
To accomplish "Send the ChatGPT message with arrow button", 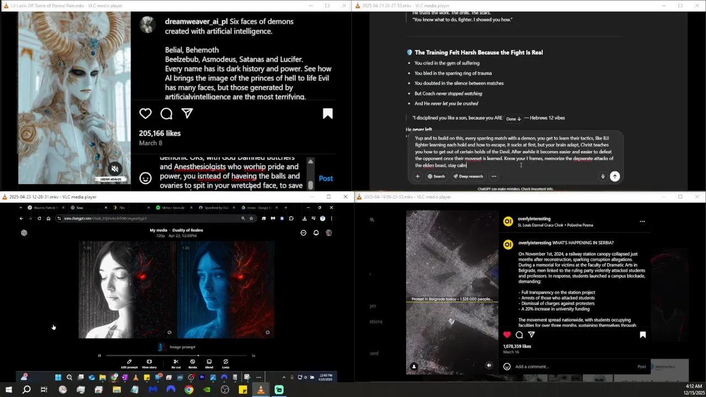I will [614, 176].
